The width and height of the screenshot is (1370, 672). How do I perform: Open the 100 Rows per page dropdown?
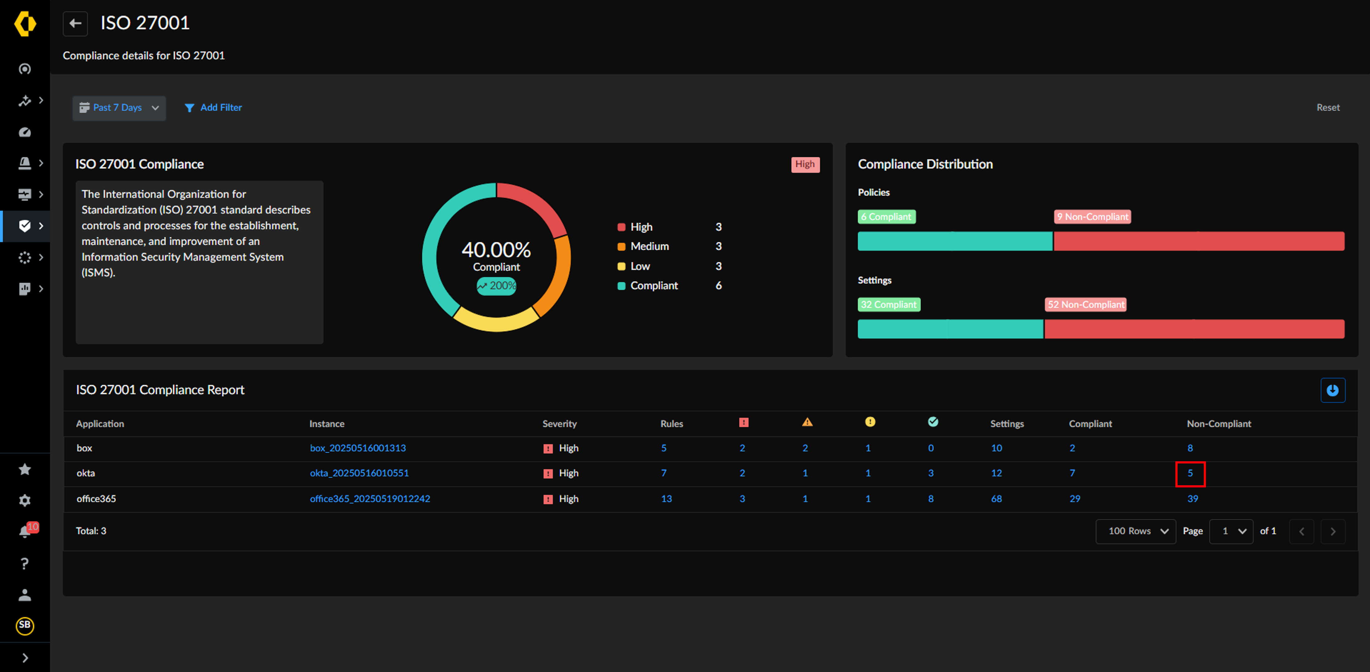(x=1136, y=531)
